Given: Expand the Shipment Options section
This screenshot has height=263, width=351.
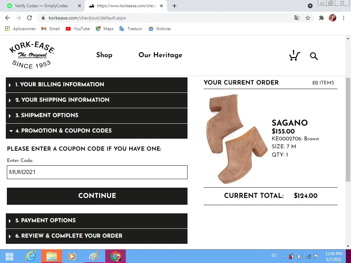Looking at the screenshot, I should click(x=97, y=116).
